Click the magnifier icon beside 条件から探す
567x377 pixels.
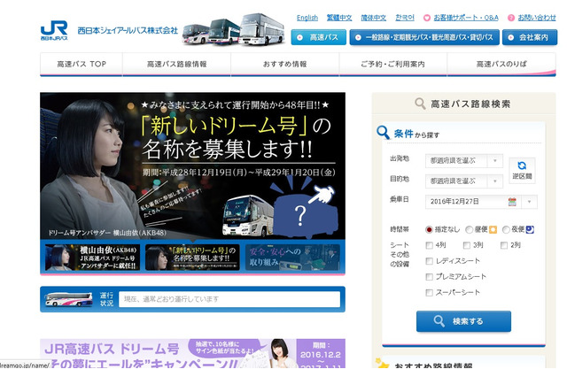[x=383, y=133]
